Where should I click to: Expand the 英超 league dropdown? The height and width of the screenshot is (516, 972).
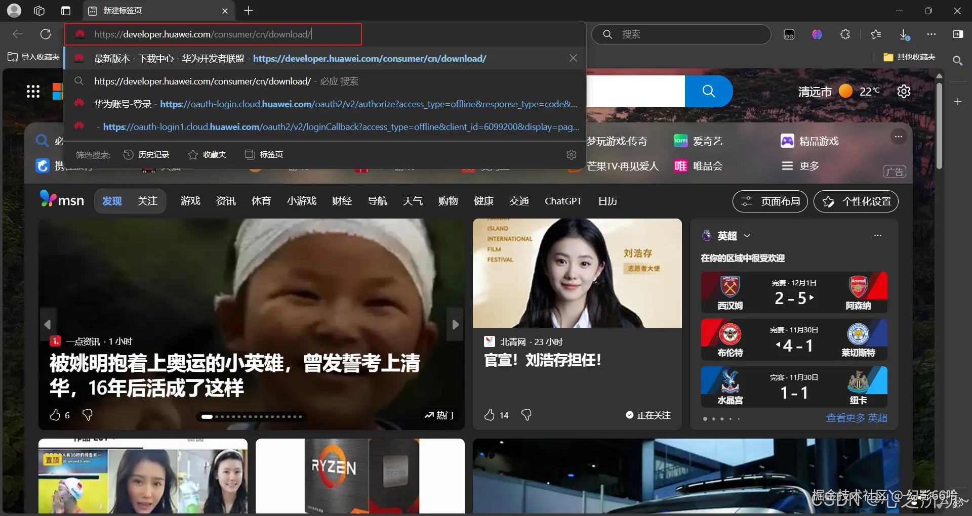[747, 236]
